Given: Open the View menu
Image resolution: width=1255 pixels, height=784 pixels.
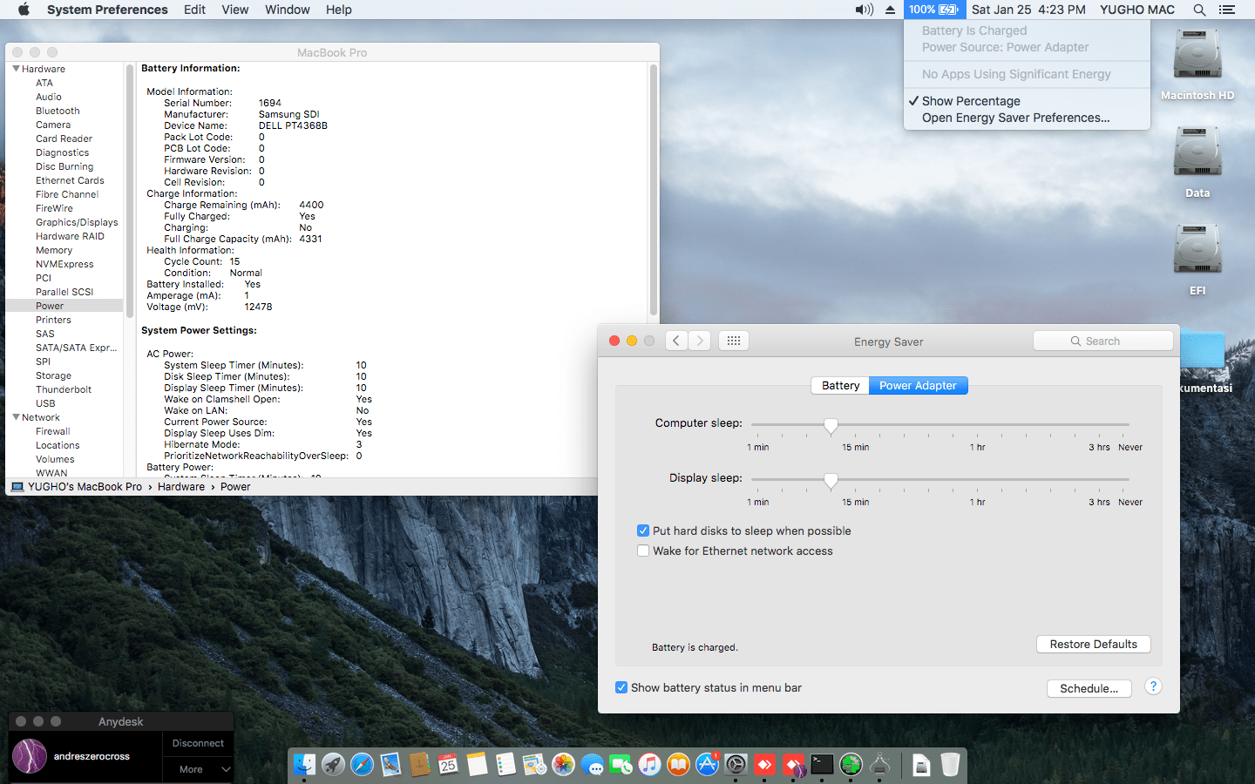Looking at the screenshot, I should pyautogui.click(x=235, y=10).
